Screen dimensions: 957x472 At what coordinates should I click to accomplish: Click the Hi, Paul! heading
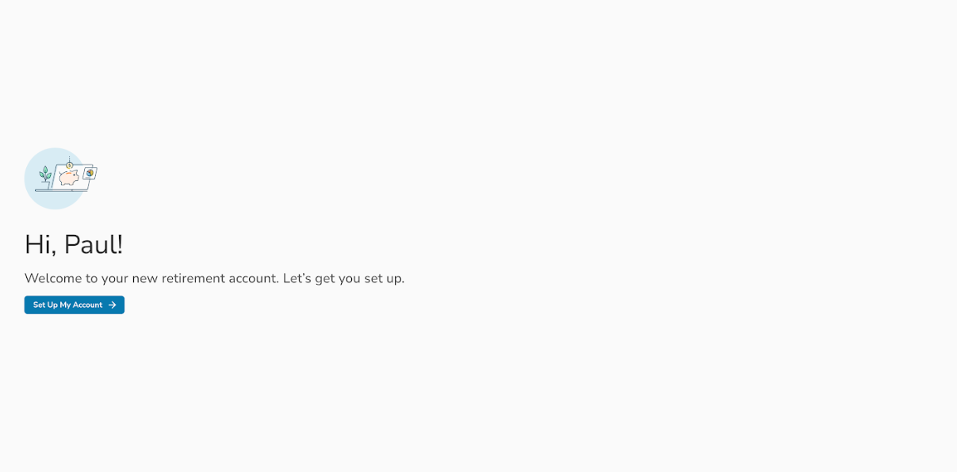point(74,244)
